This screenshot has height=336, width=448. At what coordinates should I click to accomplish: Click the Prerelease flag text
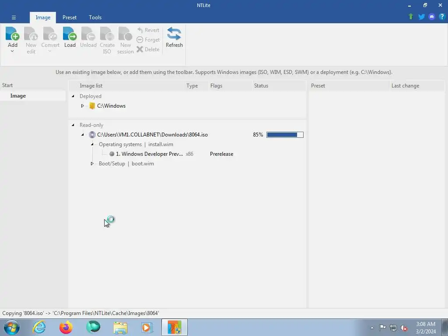click(x=221, y=154)
